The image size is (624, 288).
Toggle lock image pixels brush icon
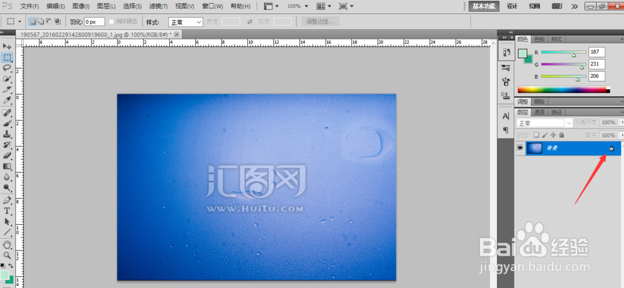(x=545, y=135)
